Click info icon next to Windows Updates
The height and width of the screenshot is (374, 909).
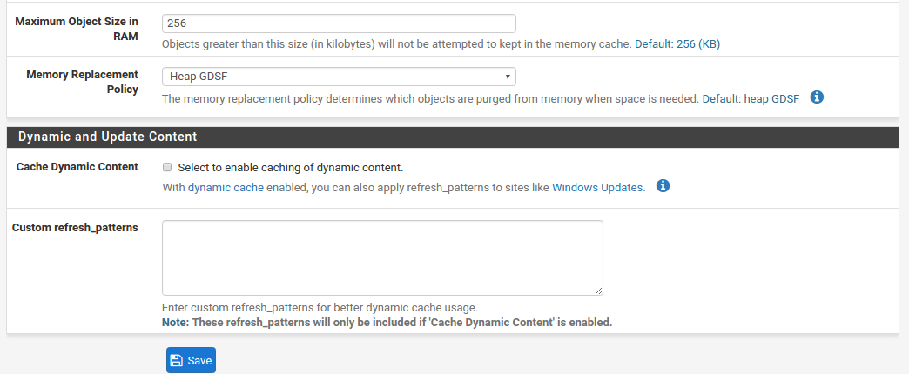pos(663,186)
